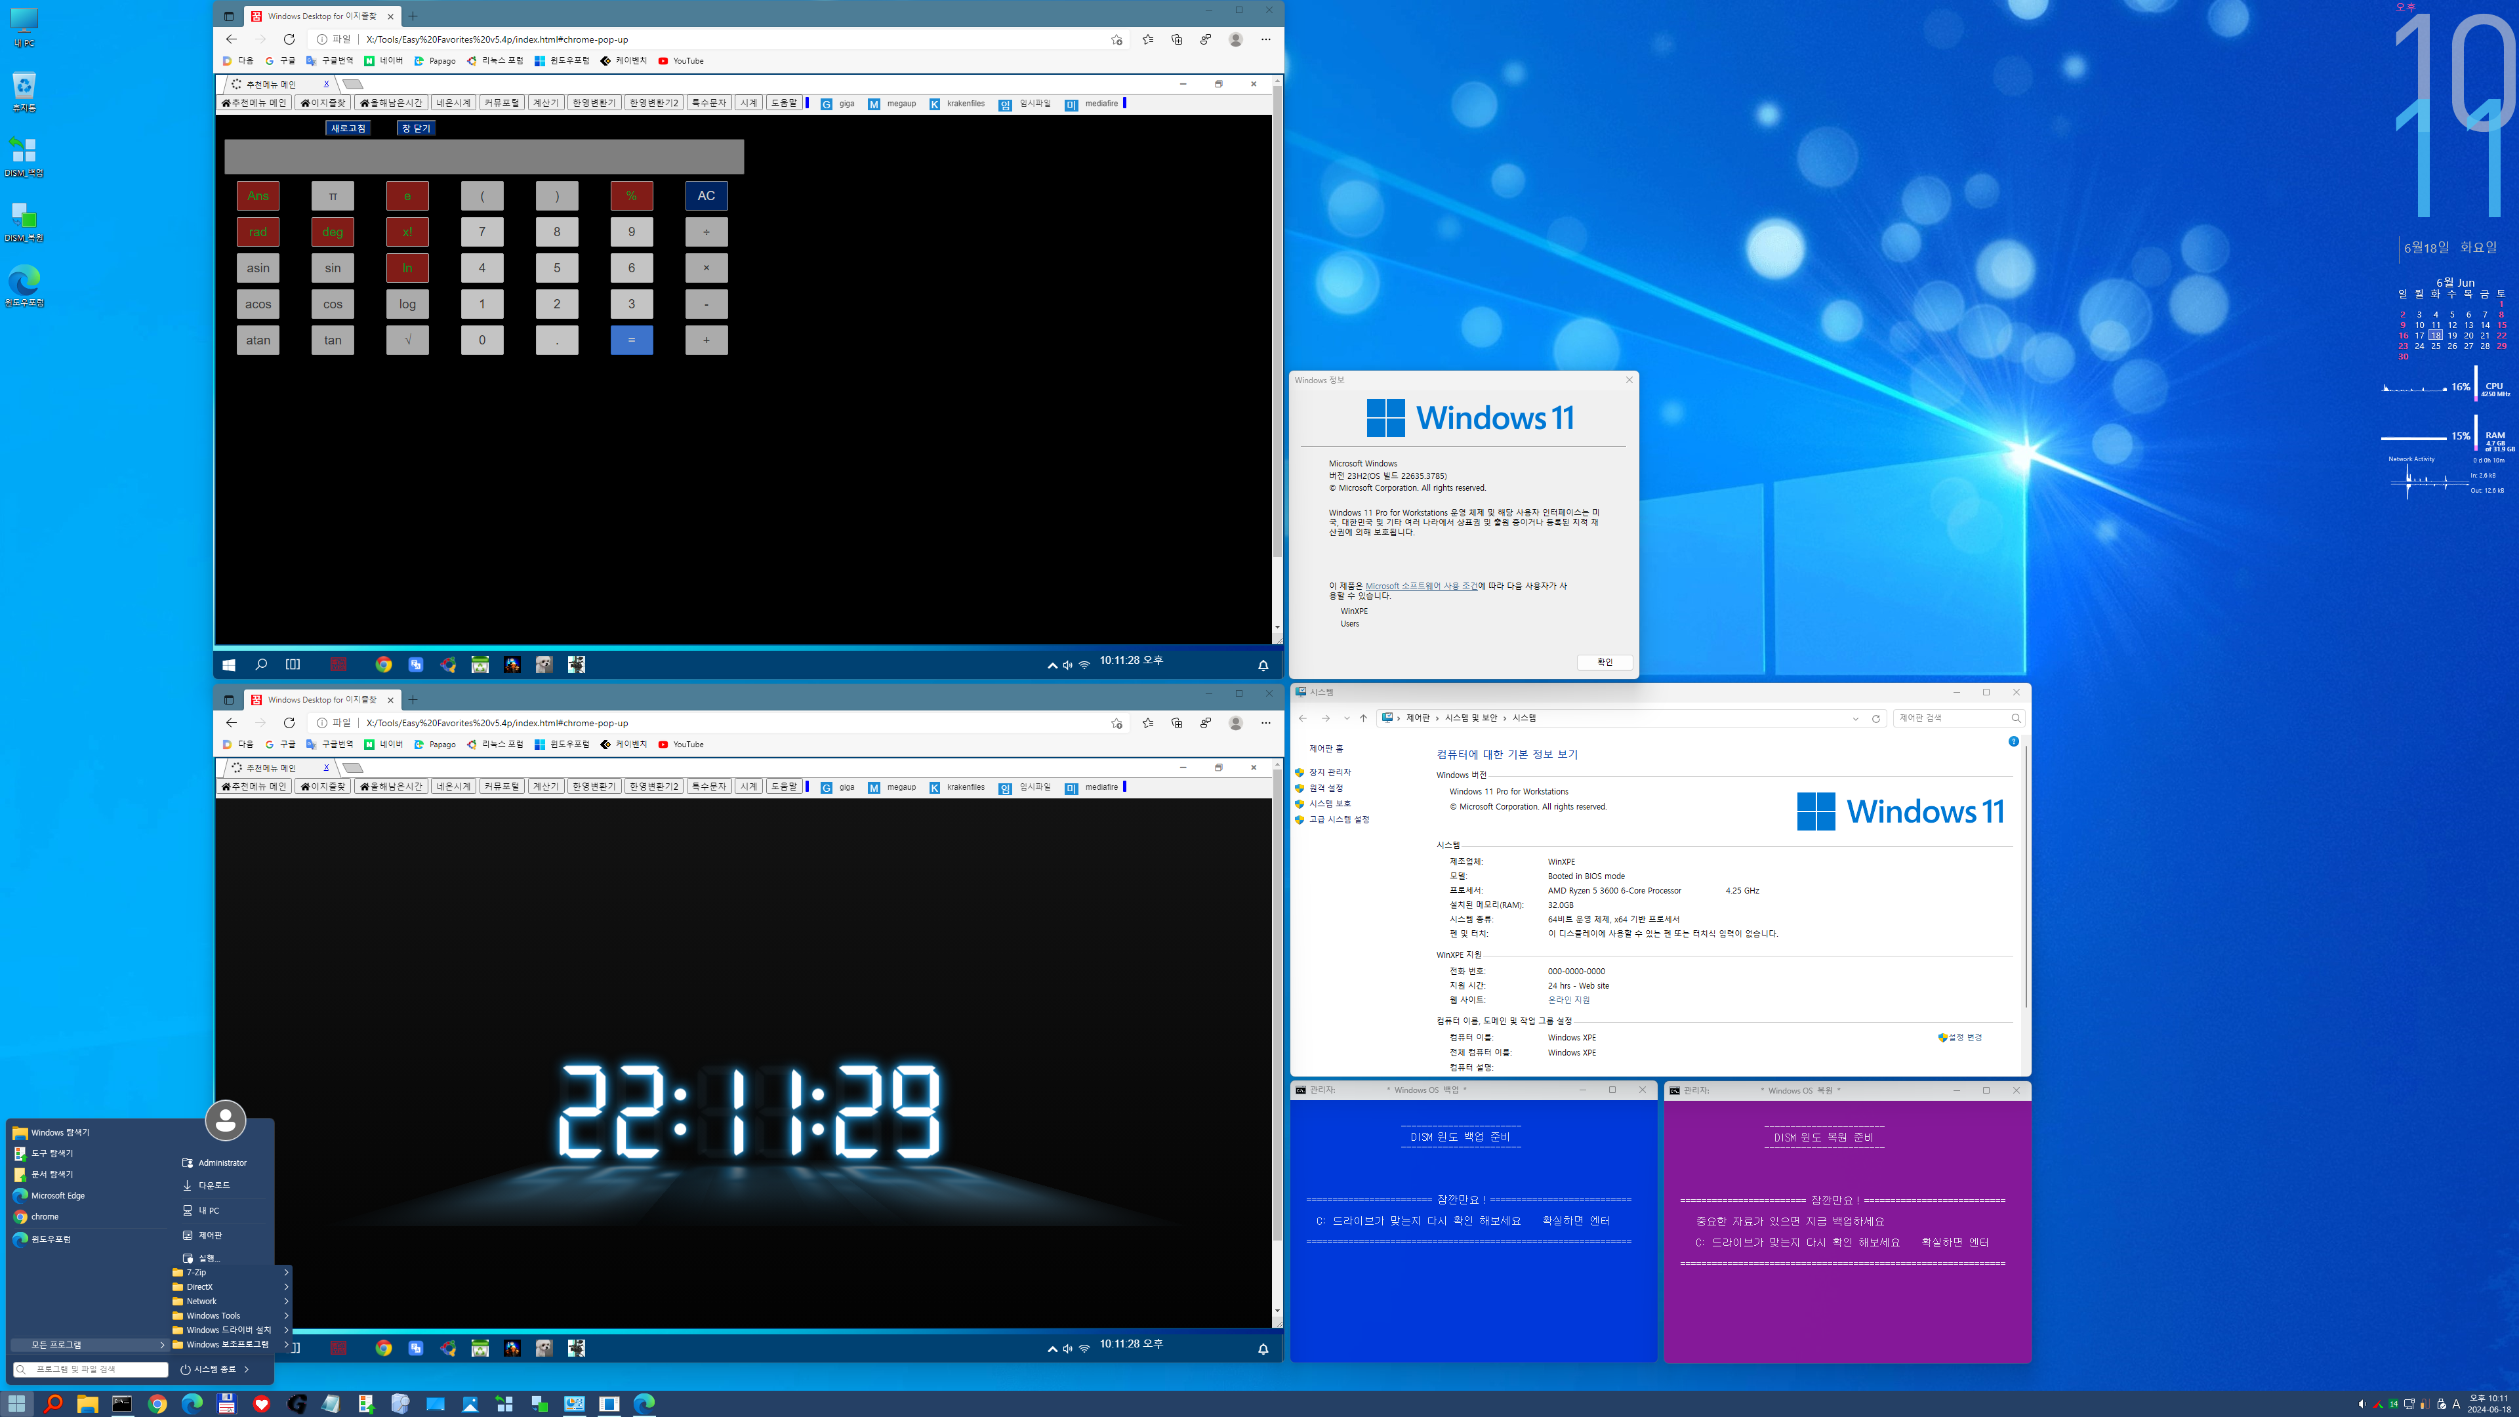Open 시계 tab in bottom browser page menu
This screenshot has width=2519, height=1417.
pos(749,787)
